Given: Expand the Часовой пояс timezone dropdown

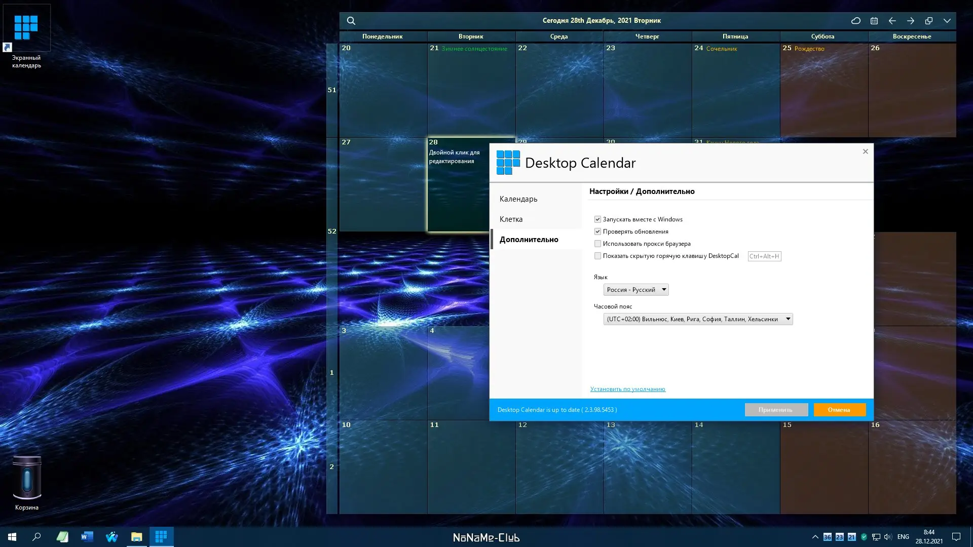Looking at the screenshot, I should (698, 319).
